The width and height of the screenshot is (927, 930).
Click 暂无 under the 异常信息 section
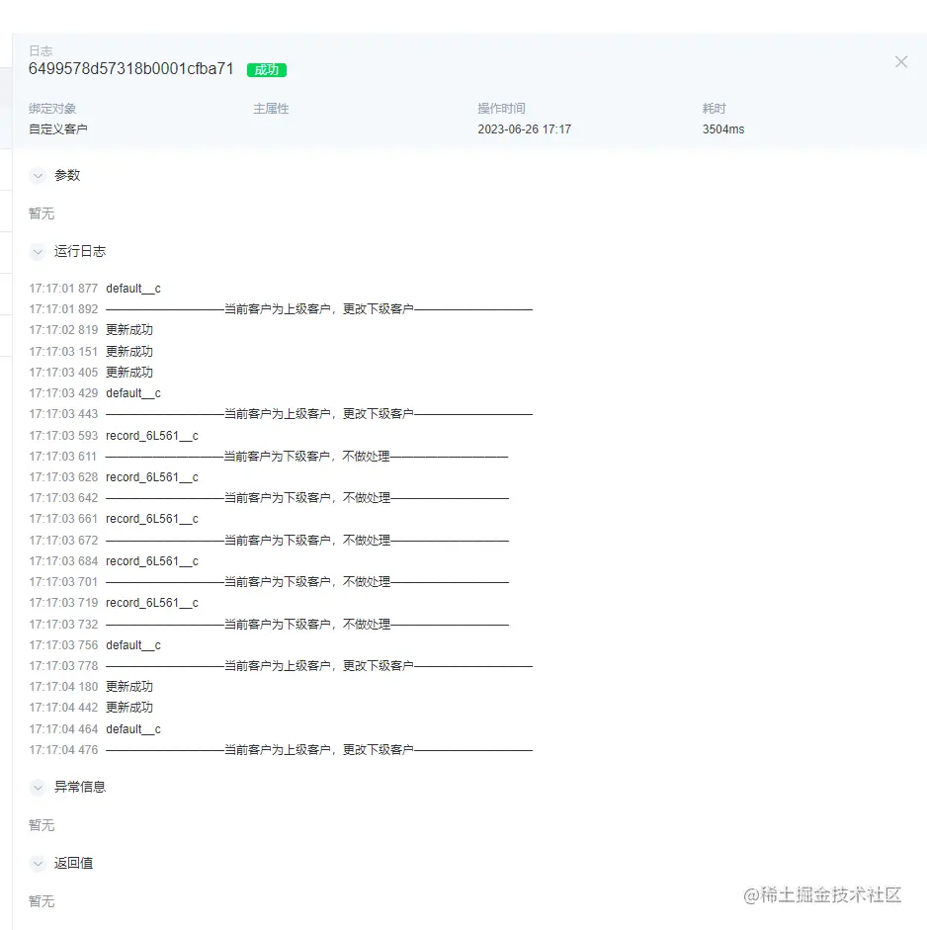coord(42,825)
